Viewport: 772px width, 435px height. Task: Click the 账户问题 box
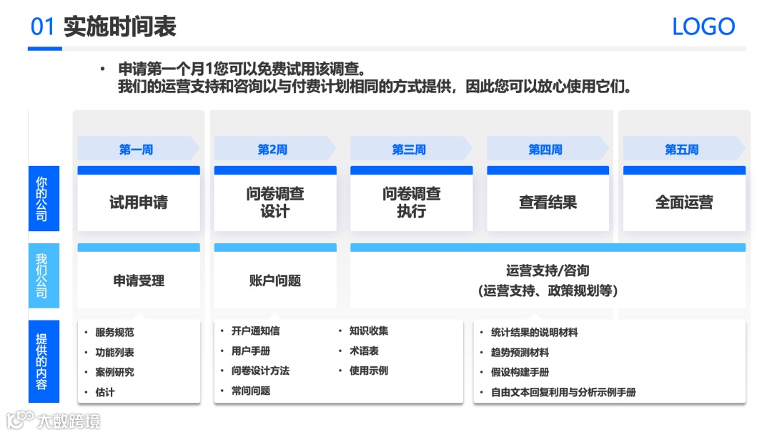click(275, 276)
